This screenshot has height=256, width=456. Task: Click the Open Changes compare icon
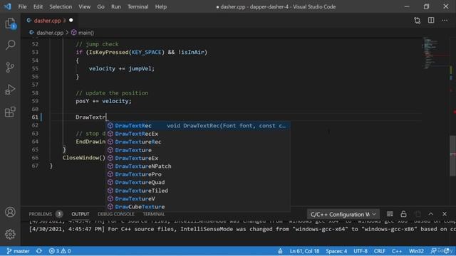[418, 21]
